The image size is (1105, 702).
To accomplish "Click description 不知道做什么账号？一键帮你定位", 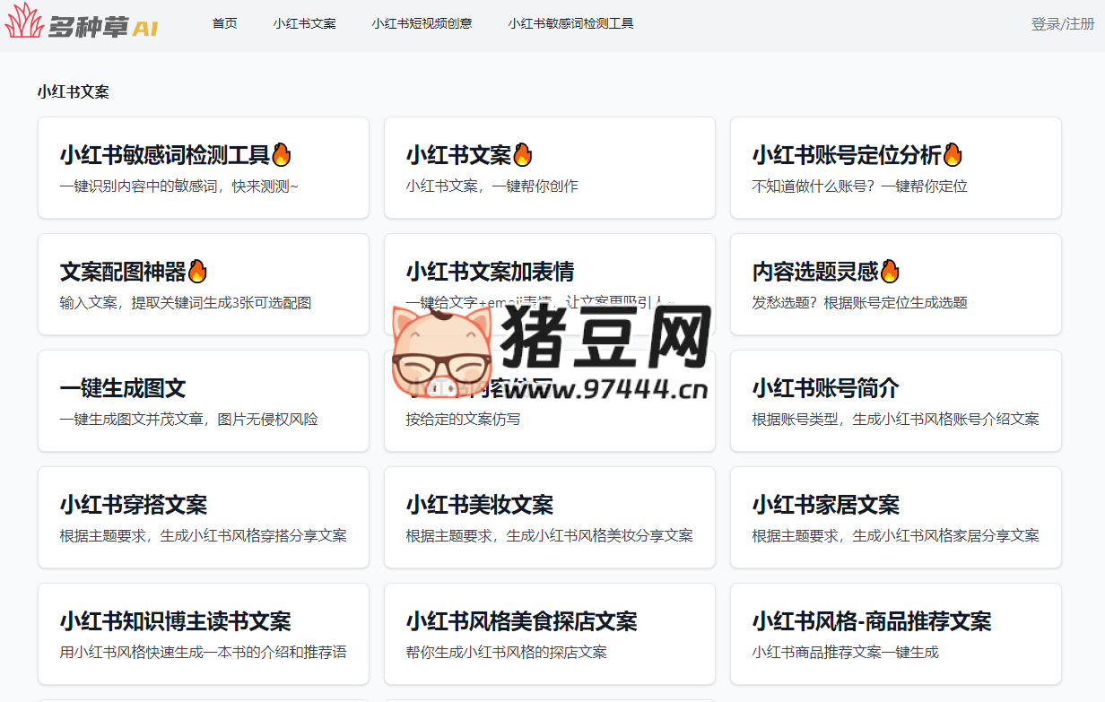I will pyautogui.click(x=860, y=186).
